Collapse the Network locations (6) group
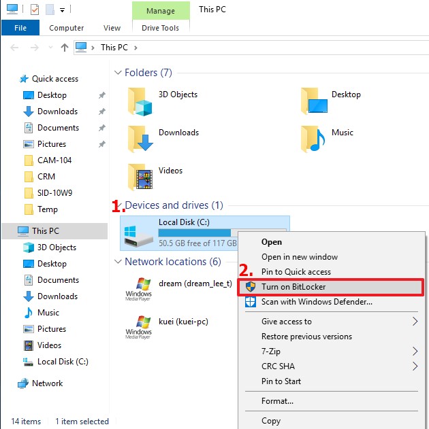The height and width of the screenshot is (429, 429). (118, 262)
